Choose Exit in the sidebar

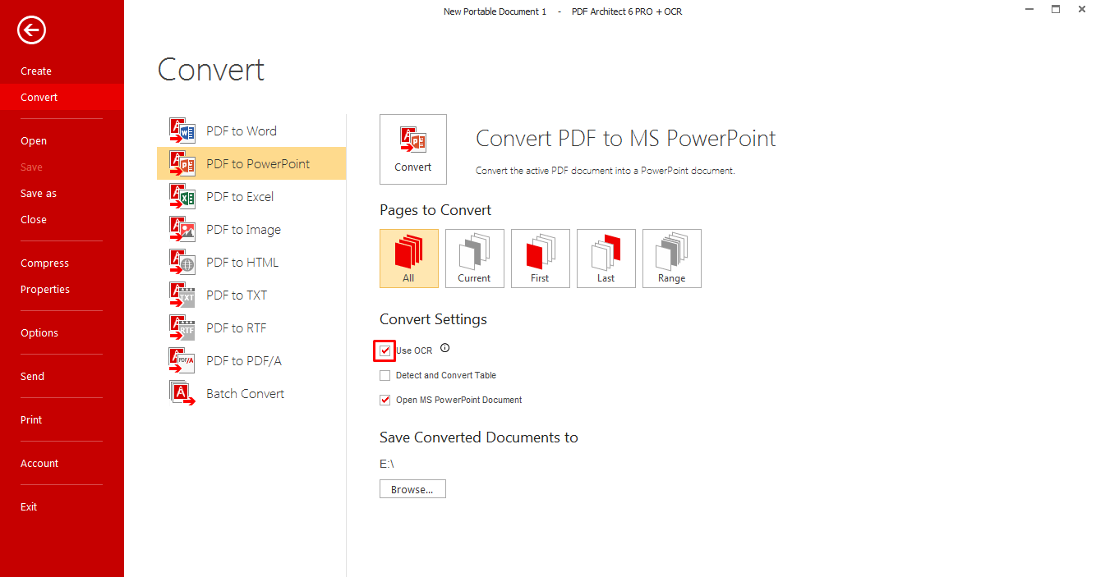(29, 507)
